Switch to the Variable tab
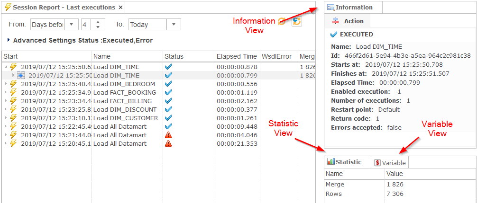 click(390, 163)
